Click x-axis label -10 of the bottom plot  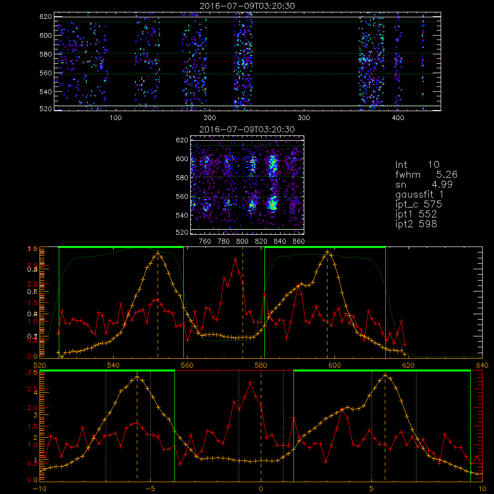40,489
